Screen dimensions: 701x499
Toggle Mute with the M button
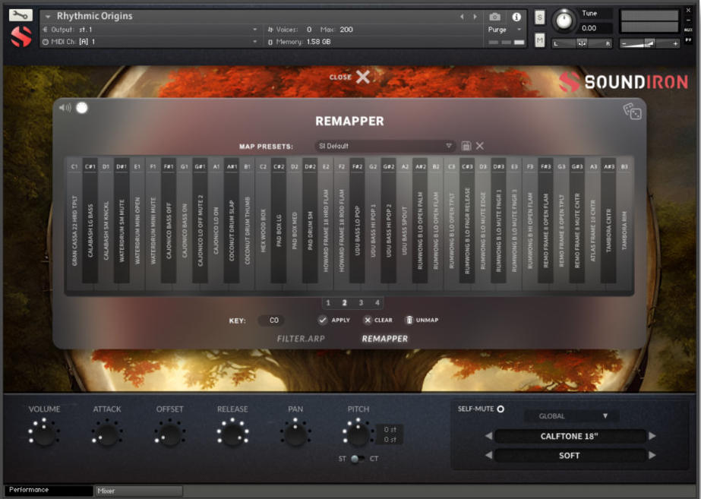[538, 41]
